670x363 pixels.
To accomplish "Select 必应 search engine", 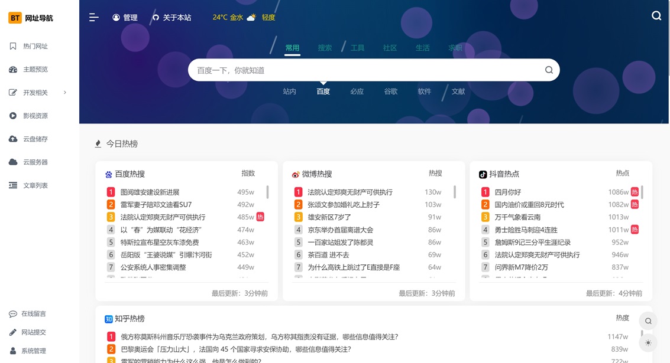I will [x=357, y=91].
